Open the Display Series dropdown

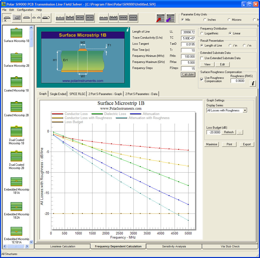tap(245, 110)
